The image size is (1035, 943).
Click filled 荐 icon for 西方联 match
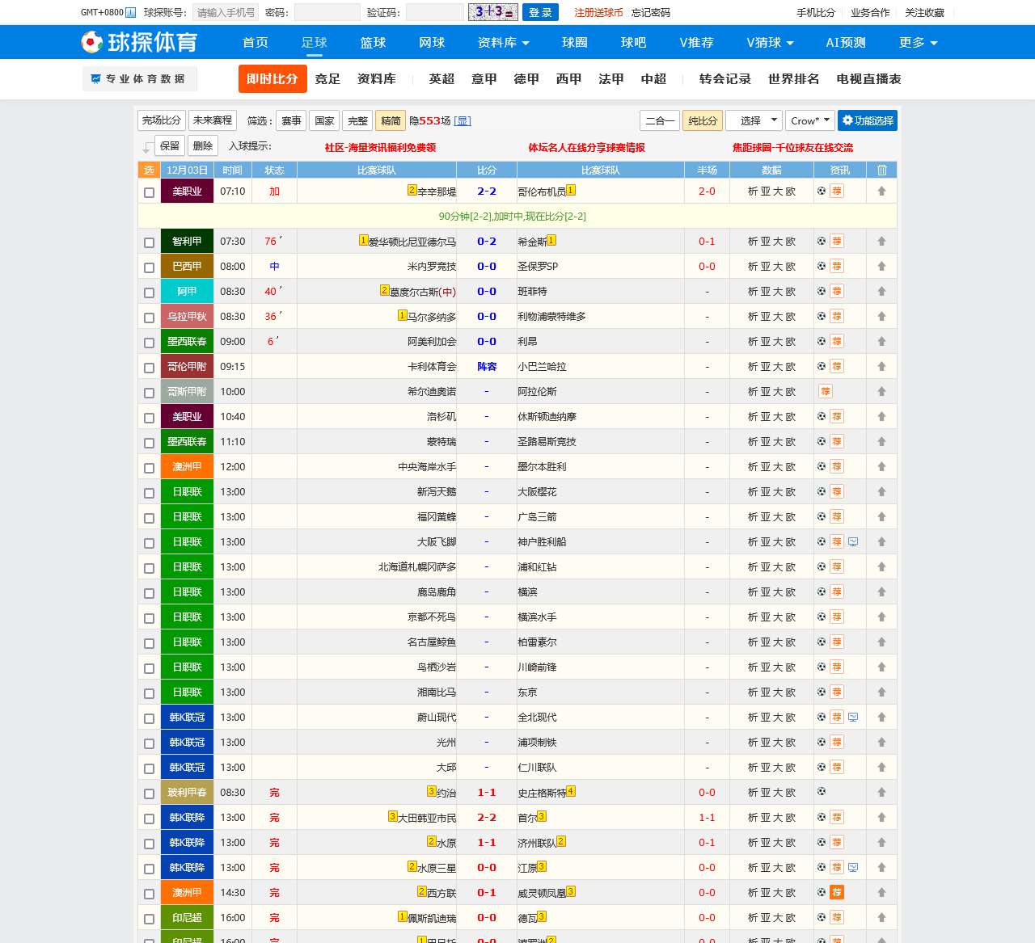[x=837, y=892]
